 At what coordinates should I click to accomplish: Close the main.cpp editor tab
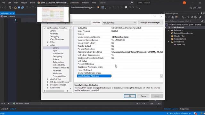point(13,13)
